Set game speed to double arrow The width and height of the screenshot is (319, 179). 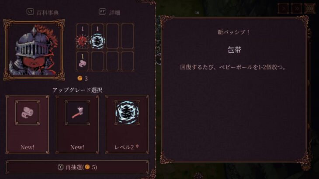(x=296, y=9)
